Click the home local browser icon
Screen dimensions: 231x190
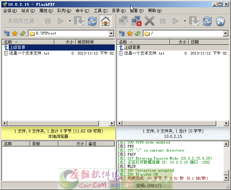[x=106, y=21]
